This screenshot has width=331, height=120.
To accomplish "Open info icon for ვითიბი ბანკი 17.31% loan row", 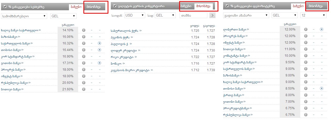I will click(83, 63).
